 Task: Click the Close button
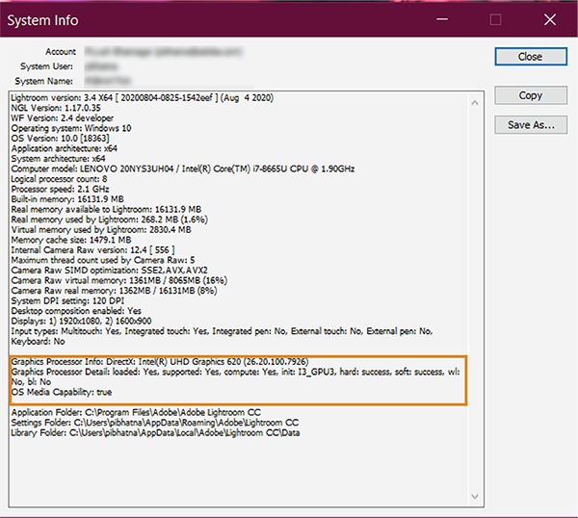pos(531,57)
